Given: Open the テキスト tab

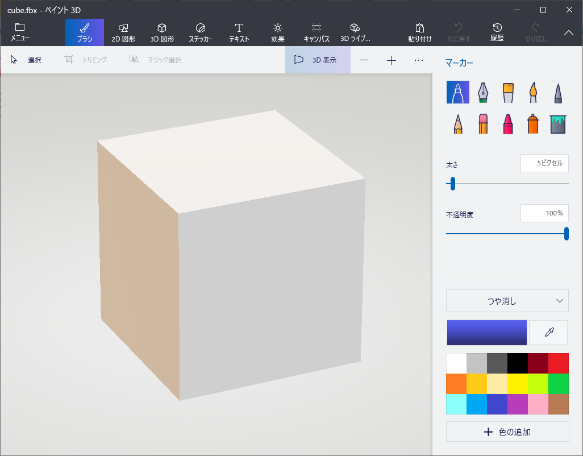Looking at the screenshot, I should tap(239, 32).
